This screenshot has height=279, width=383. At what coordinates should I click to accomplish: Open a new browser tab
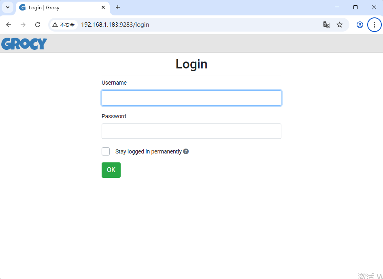118,7
